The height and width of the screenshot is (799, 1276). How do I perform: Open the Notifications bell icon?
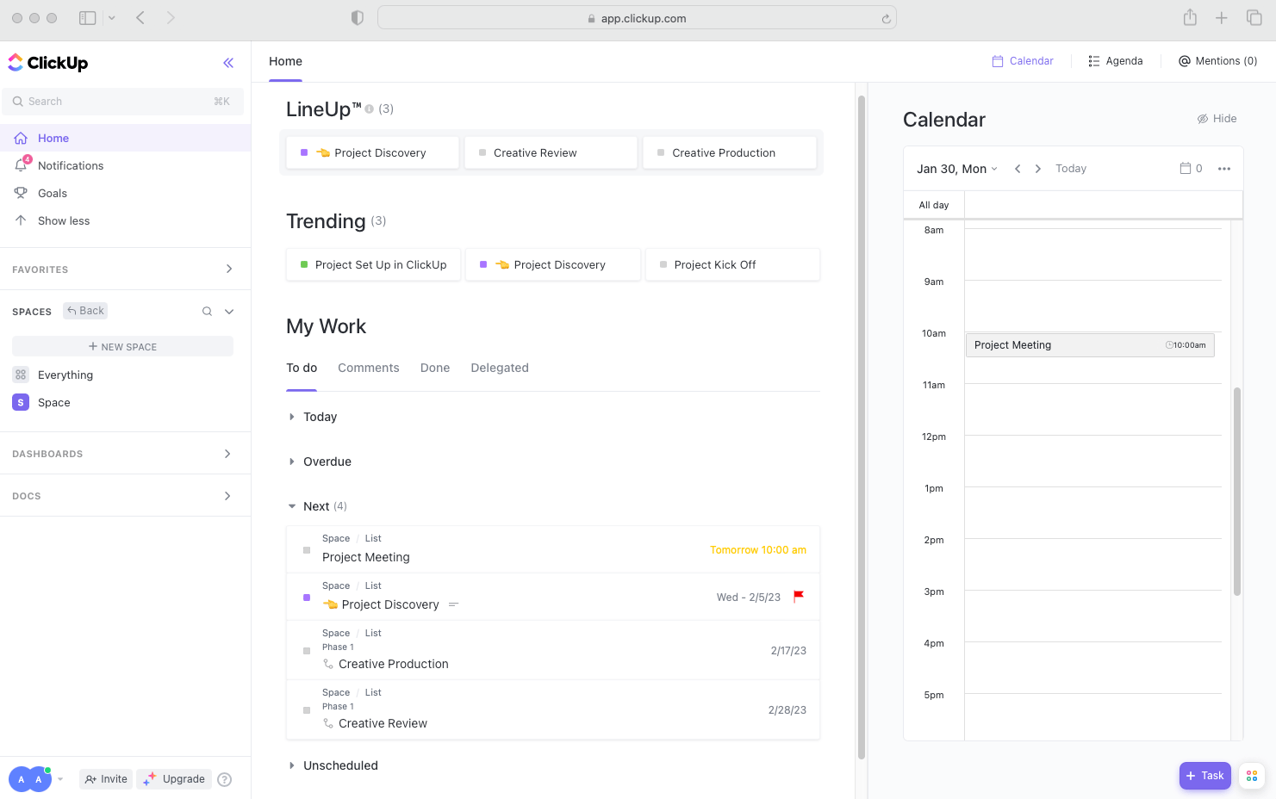pos(21,165)
